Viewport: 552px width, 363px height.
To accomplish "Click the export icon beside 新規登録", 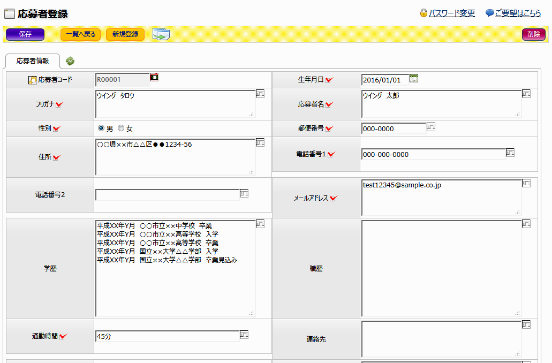I will [161, 35].
